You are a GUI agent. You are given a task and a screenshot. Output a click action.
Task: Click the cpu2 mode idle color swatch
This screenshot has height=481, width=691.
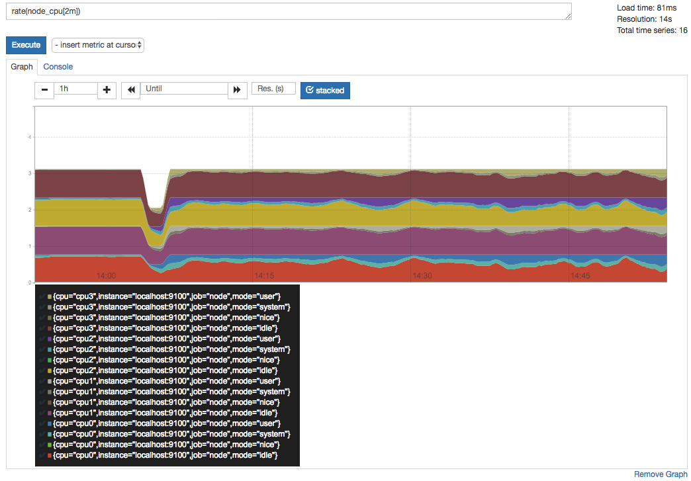[x=49, y=371]
